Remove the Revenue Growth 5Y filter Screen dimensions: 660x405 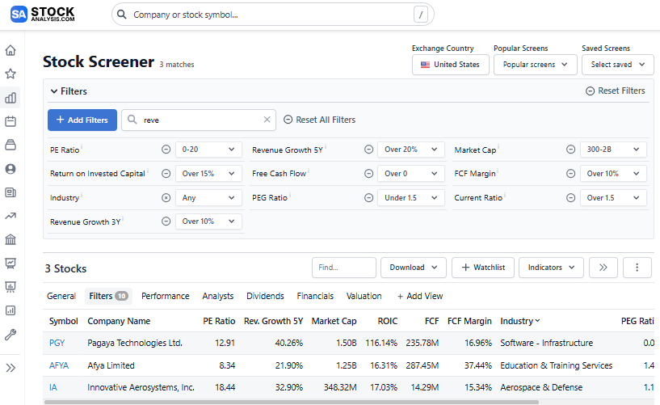coord(368,150)
